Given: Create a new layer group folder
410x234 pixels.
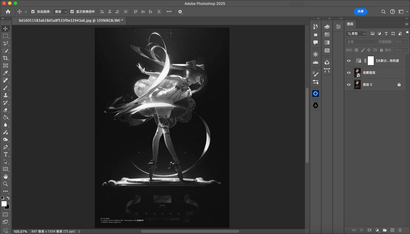Looking at the screenshot, I should tap(385, 230).
